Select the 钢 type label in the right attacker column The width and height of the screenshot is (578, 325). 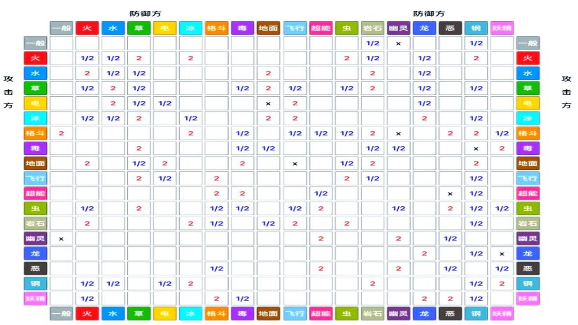(528, 283)
